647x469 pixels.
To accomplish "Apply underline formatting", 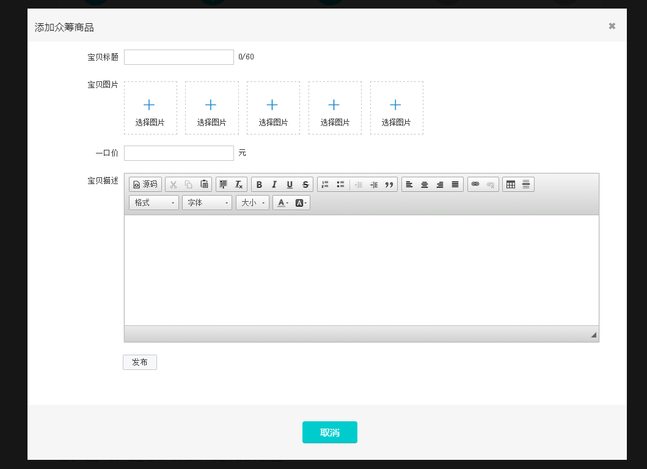I will [x=290, y=185].
